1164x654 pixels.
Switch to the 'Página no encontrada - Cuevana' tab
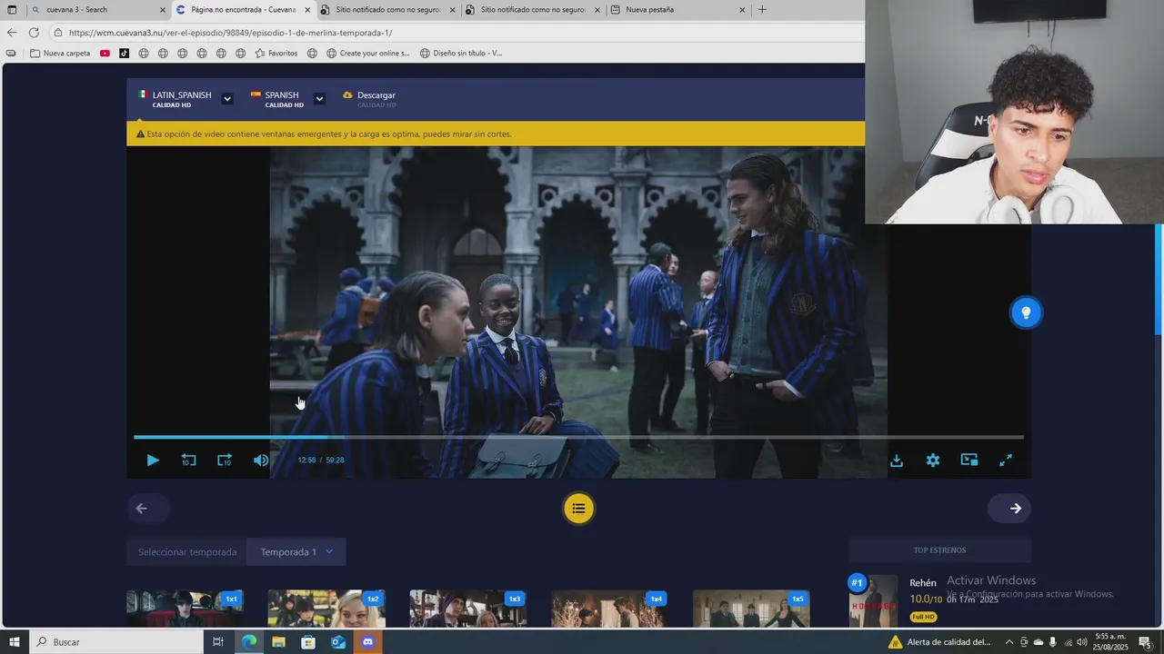point(243,10)
